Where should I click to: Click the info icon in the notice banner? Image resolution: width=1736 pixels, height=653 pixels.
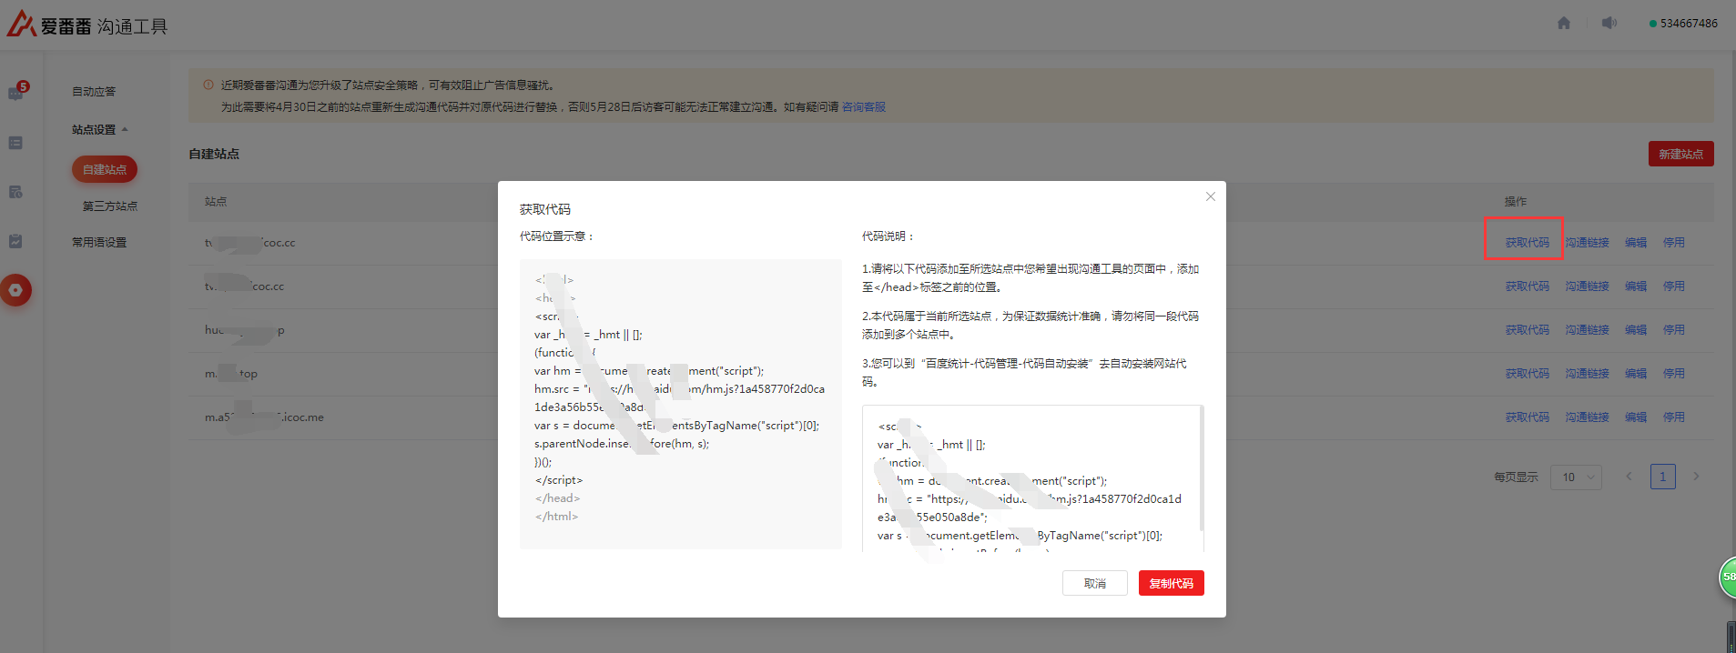tap(208, 85)
